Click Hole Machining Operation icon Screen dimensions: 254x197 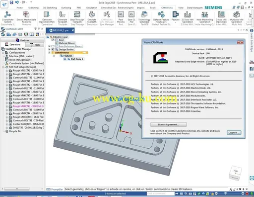(205, 14)
